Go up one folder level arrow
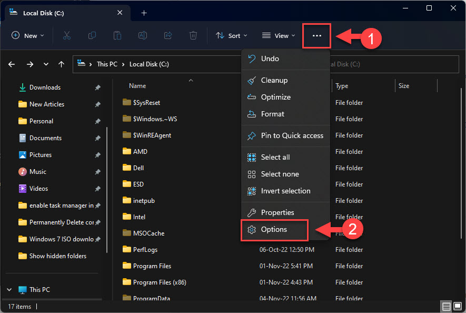This screenshot has height=313, width=466. pos(61,64)
